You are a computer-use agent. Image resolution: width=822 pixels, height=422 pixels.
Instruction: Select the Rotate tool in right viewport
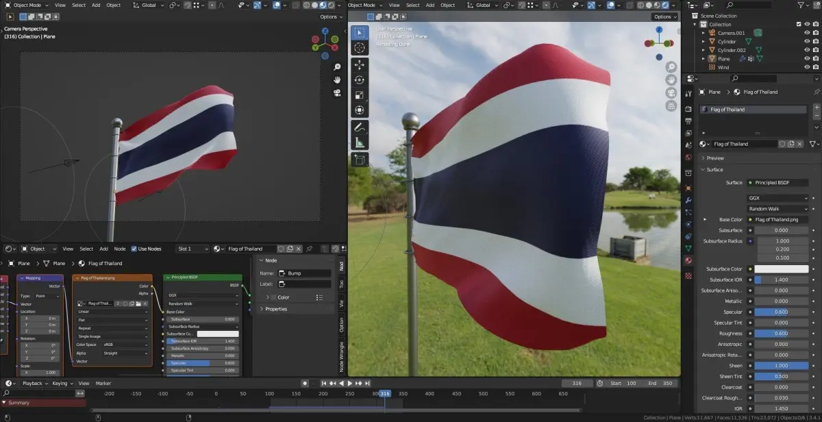(x=360, y=80)
